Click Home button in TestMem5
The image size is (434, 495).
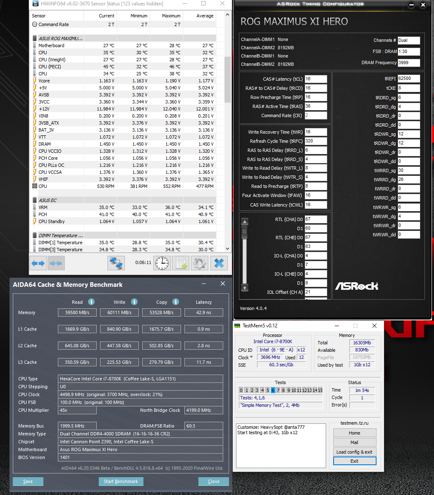click(355, 433)
